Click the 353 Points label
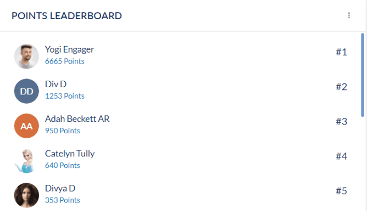Viewport: 367px width, 214px height. click(x=63, y=200)
